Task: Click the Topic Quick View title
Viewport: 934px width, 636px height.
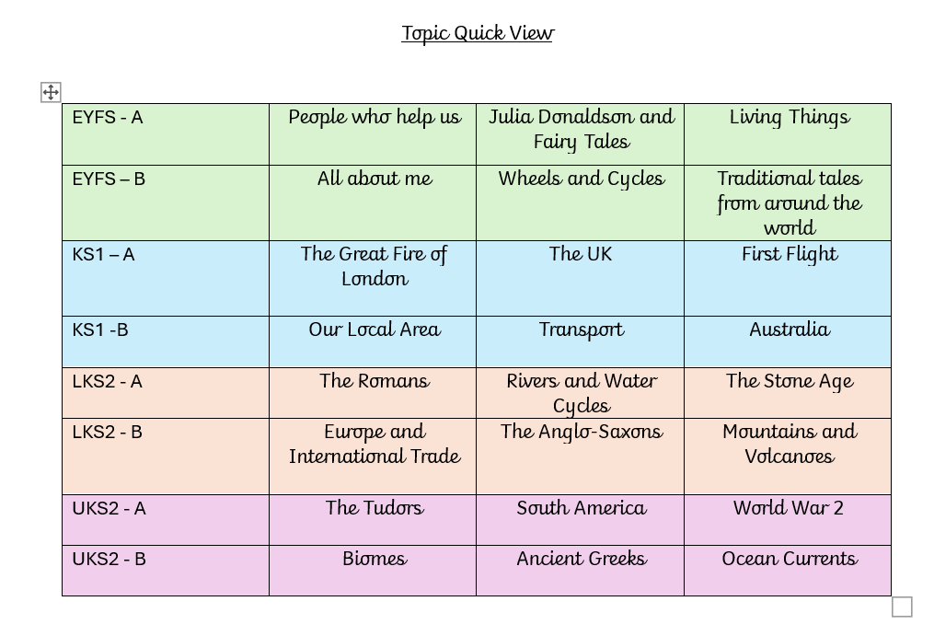Action: point(477,34)
